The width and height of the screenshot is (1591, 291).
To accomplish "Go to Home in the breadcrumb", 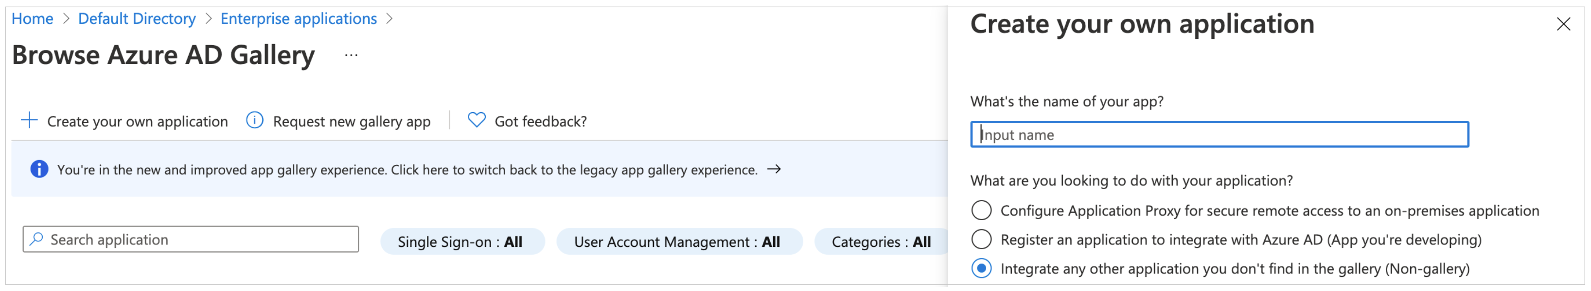I will (32, 19).
